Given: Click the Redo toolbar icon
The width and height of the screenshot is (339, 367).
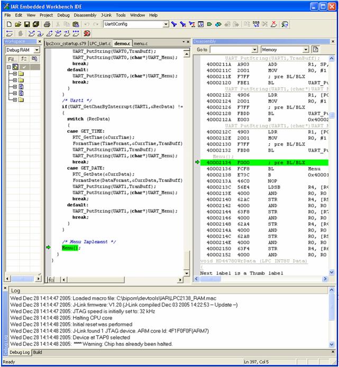Looking at the screenshot, I should click(96, 24).
